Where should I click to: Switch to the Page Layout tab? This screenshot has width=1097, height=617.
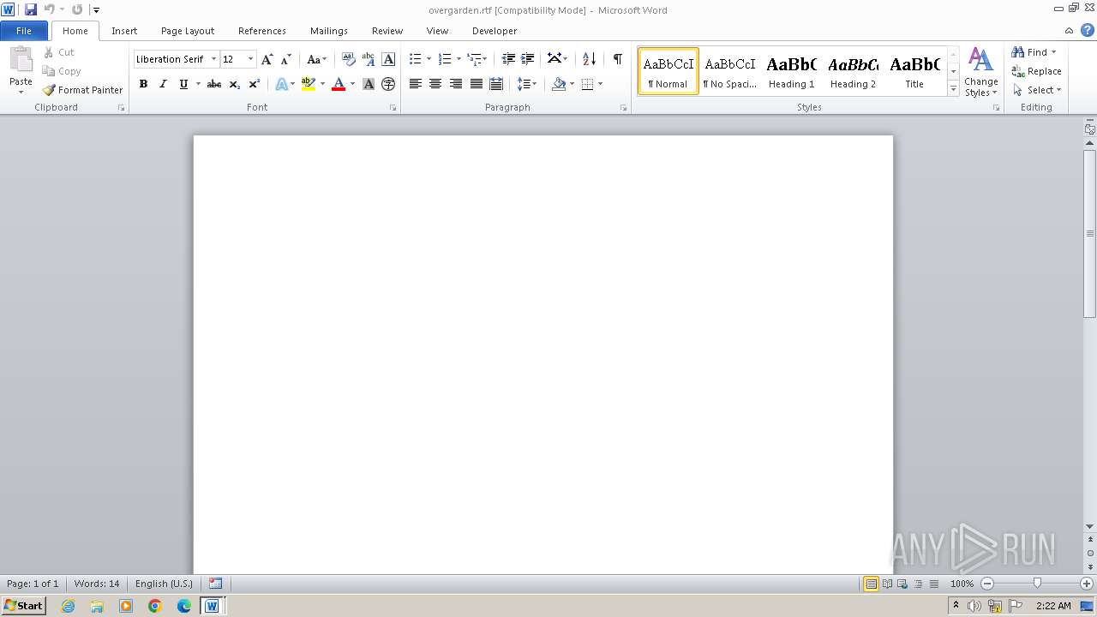(x=188, y=31)
